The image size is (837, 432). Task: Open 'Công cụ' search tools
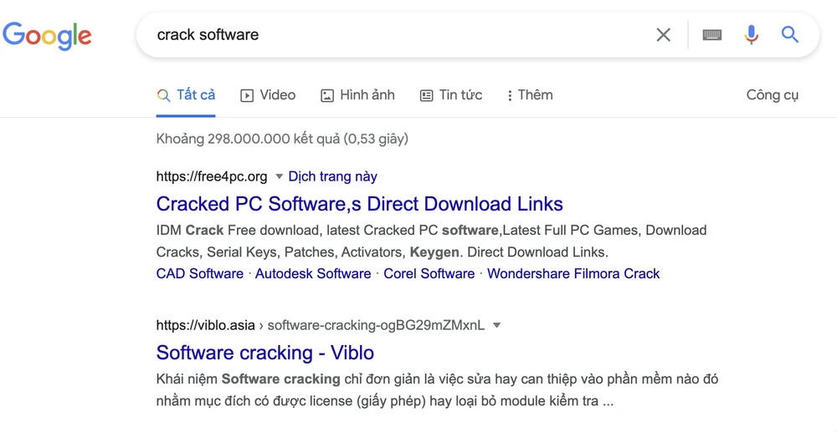pyautogui.click(x=772, y=95)
